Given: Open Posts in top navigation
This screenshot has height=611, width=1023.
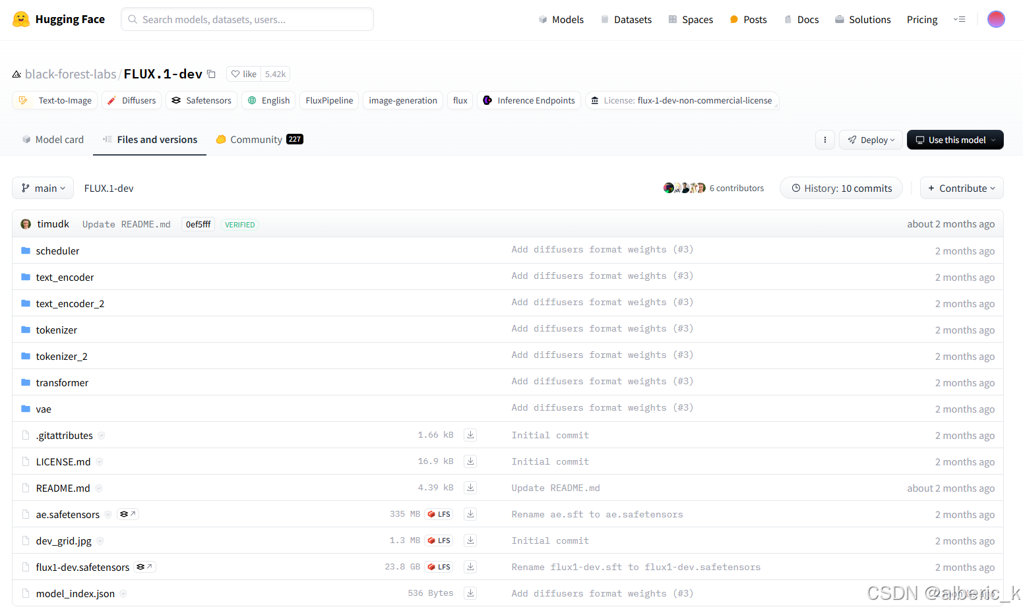Looking at the screenshot, I should click(x=748, y=20).
